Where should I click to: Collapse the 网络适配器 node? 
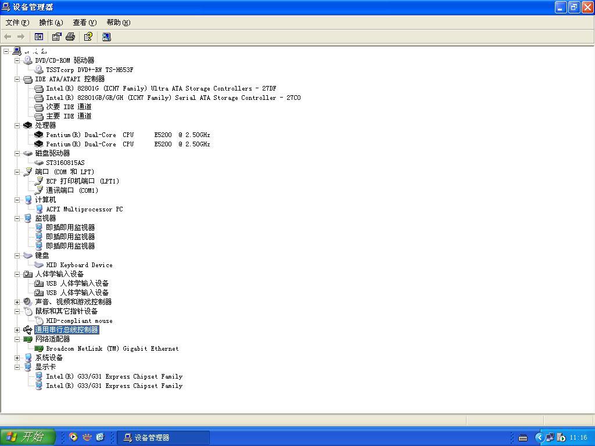point(17,339)
